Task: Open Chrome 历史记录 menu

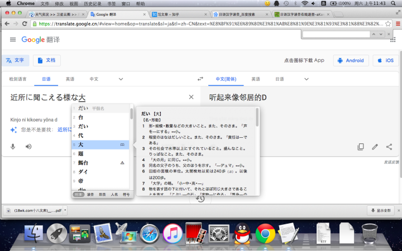Action: (x=92, y=3)
